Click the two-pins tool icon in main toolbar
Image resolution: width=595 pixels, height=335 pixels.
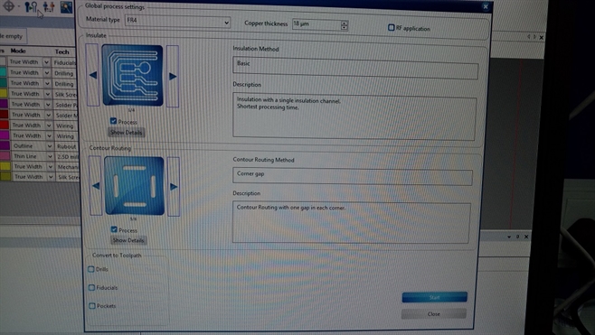(x=31, y=6)
